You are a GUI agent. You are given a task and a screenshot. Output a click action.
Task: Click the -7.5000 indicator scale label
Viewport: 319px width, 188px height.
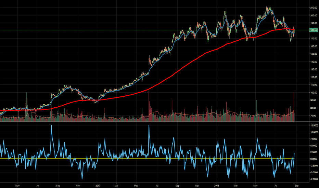click(x=314, y=179)
